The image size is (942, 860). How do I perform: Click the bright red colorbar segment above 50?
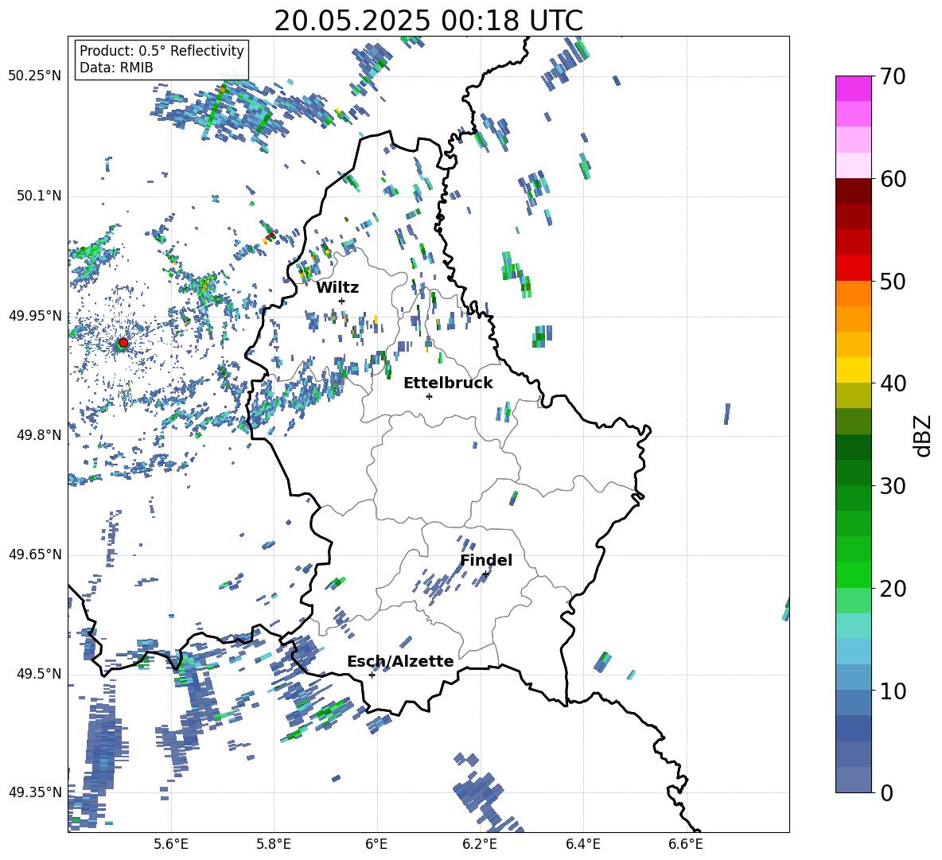[x=853, y=267]
